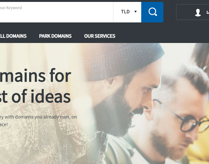Open the Our Services menu item
Image resolution: width=209 pixels, height=164 pixels.
point(100,36)
